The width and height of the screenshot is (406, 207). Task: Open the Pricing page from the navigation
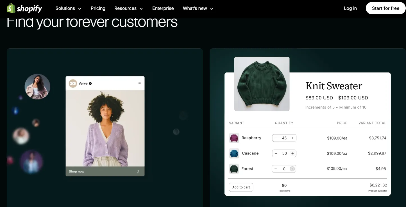98,8
